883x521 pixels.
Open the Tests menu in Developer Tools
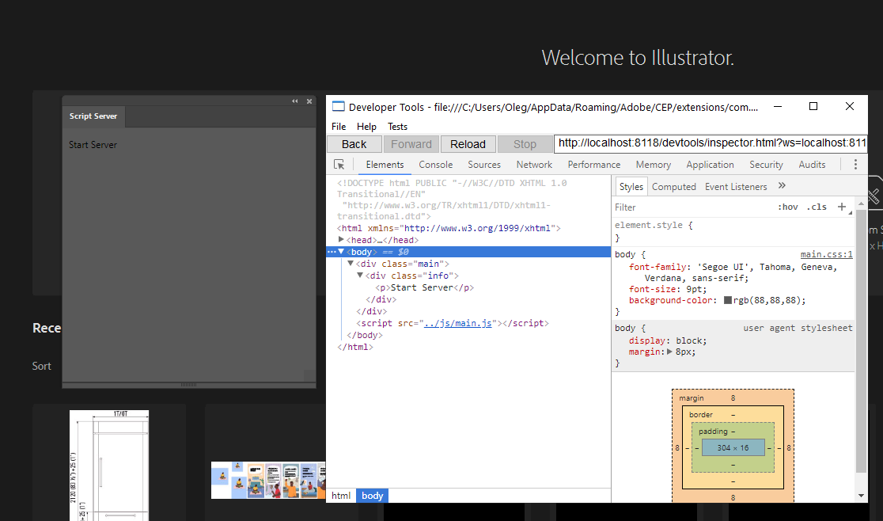(397, 127)
